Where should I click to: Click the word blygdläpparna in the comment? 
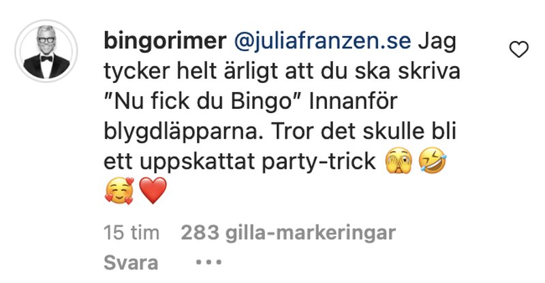(x=183, y=133)
